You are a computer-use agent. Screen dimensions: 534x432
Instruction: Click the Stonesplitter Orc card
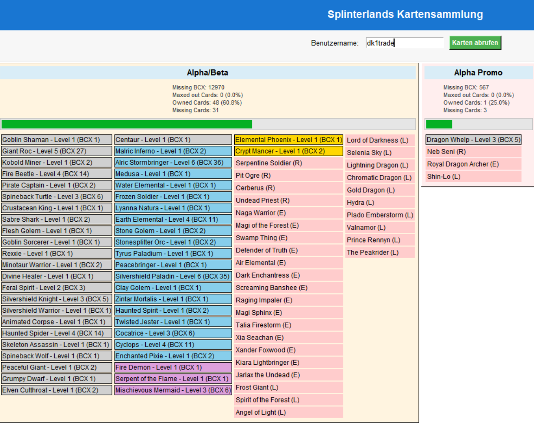click(173, 242)
